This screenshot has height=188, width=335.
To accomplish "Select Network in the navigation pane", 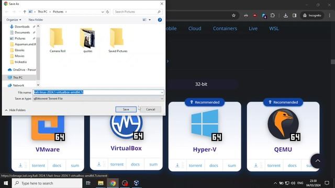I will (x=18, y=85).
